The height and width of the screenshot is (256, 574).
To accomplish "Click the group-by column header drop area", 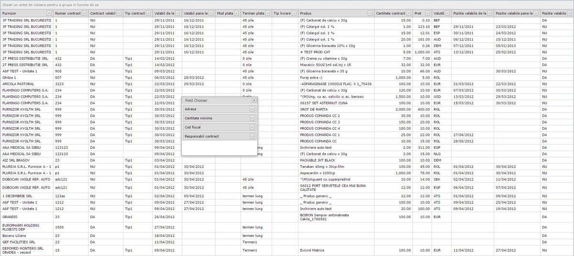I will click(x=287, y=4).
